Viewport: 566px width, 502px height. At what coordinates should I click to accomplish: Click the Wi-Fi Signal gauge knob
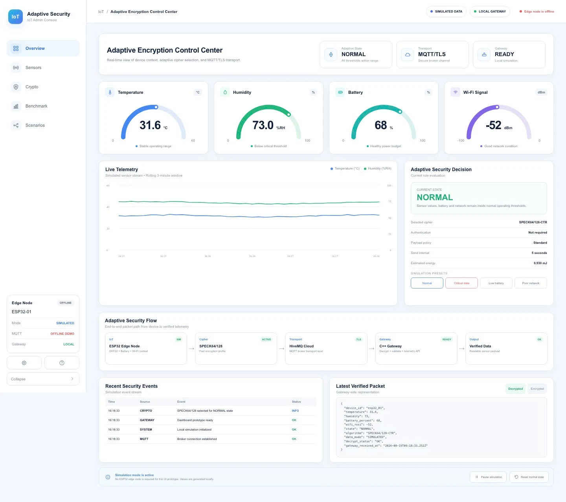click(497, 107)
